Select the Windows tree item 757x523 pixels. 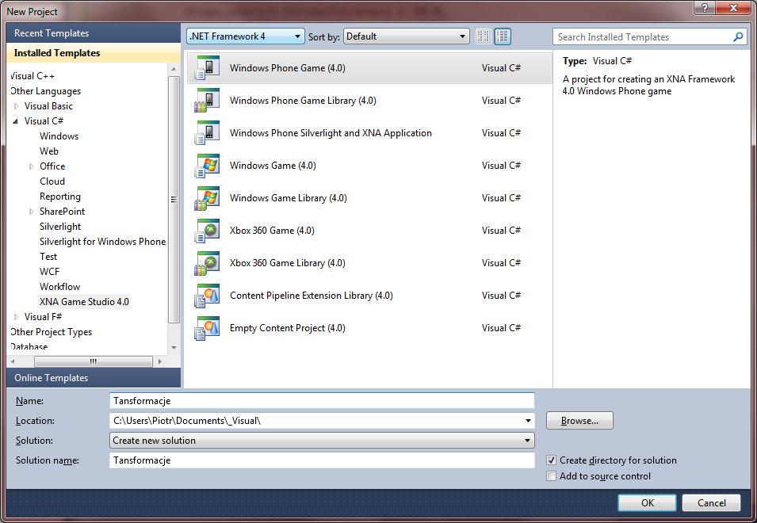coord(59,136)
